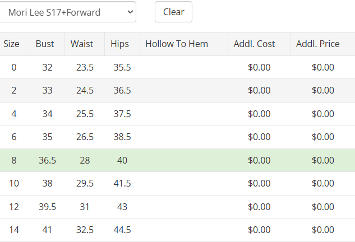The image size is (355, 242).
Task: Click the hips value 44.5 cell
Action: [x=122, y=230]
